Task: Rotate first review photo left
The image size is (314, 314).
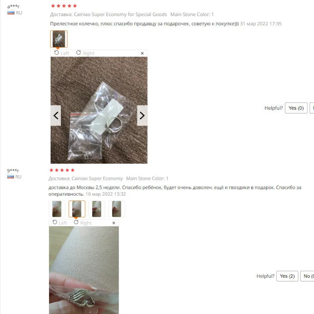Action: (62, 53)
